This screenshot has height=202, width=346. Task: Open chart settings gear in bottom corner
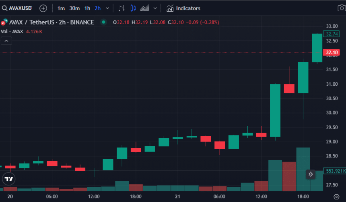pyautogui.click(x=336, y=196)
